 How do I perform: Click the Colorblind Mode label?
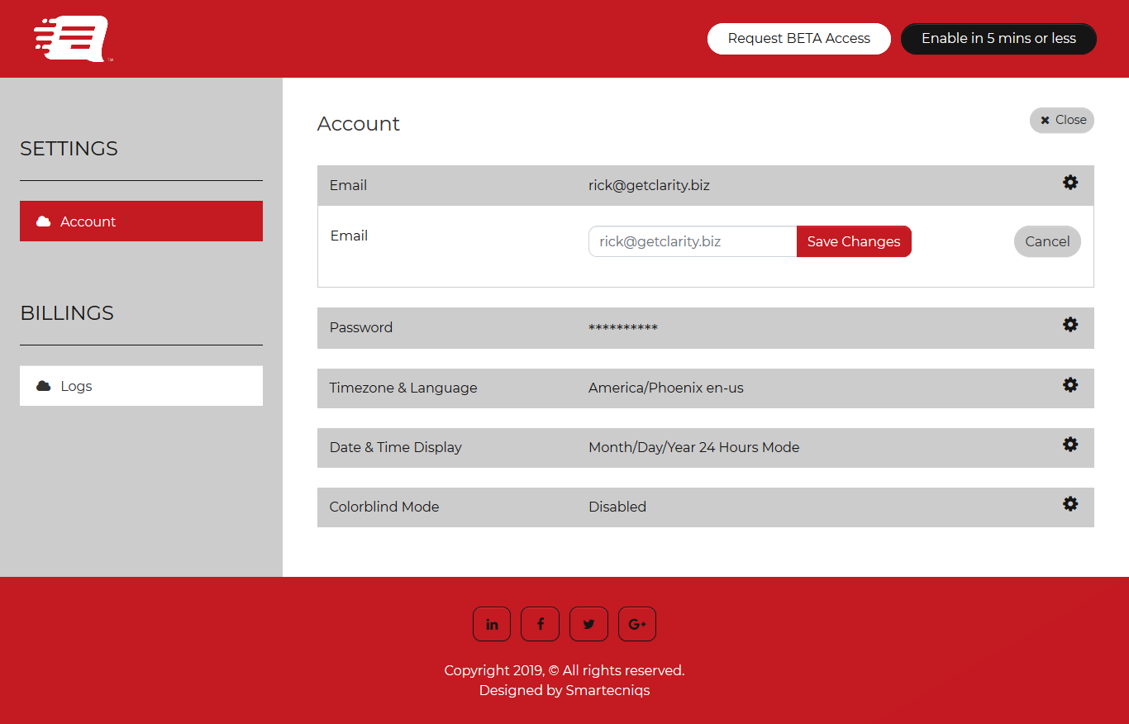point(384,507)
